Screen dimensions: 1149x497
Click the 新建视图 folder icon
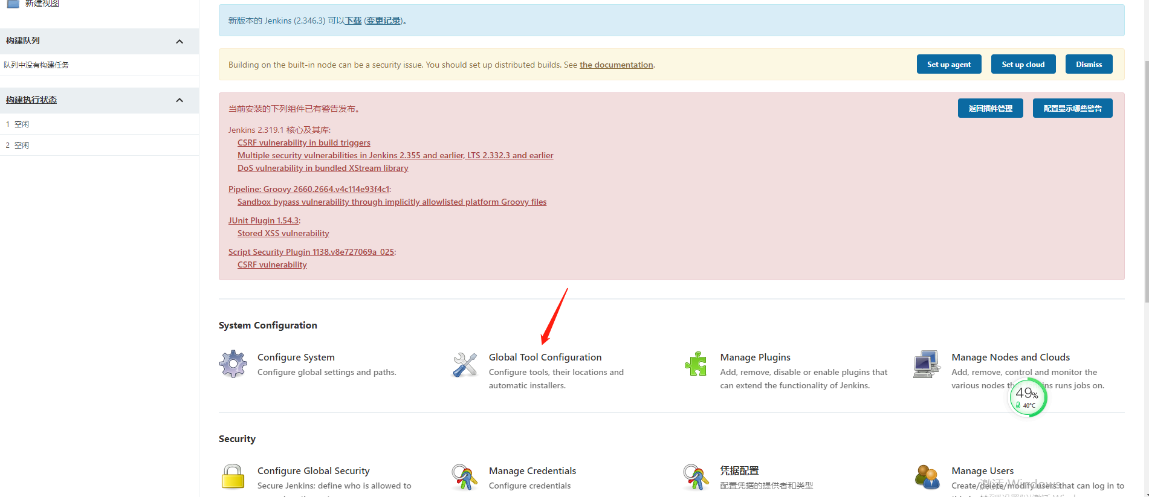(13, 3)
